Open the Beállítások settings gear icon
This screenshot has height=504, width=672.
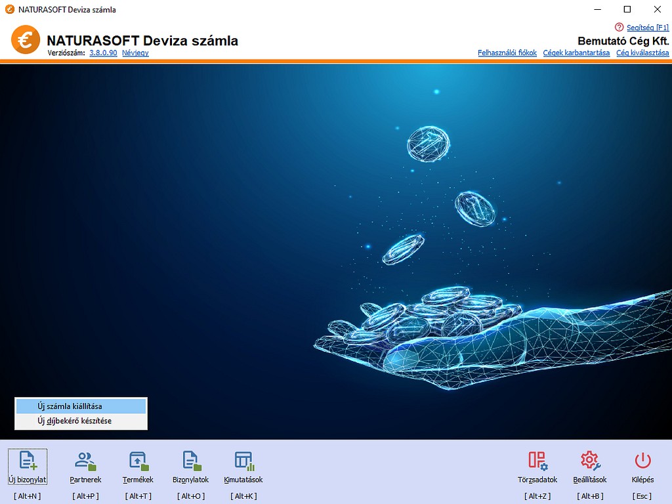tap(590, 460)
